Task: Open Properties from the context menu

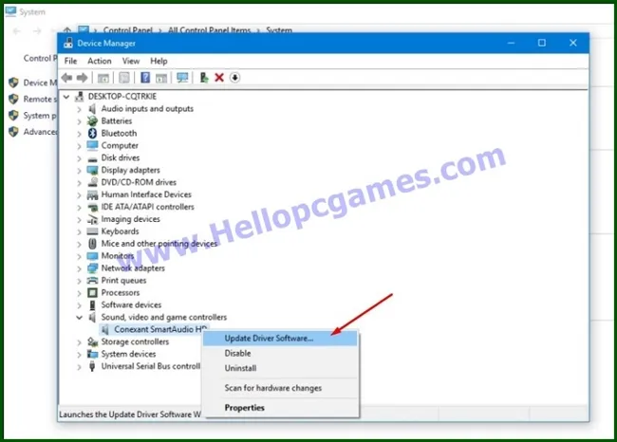Action: pos(245,408)
